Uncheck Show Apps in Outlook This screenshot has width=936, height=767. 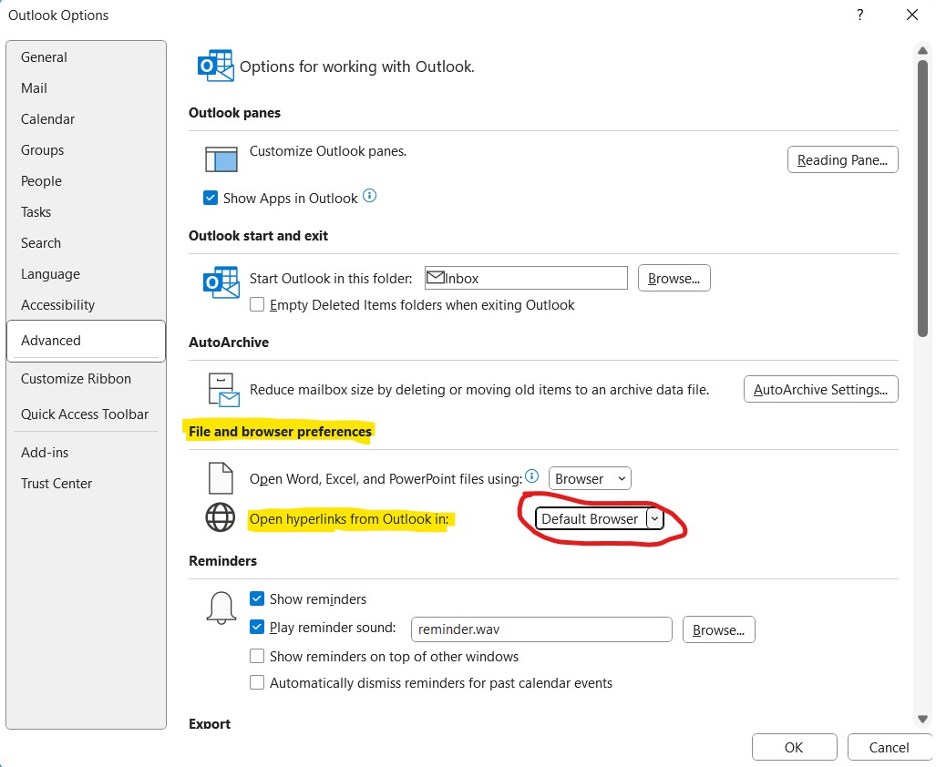211,198
